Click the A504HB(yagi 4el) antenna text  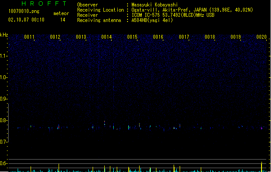tap(152, 20)
